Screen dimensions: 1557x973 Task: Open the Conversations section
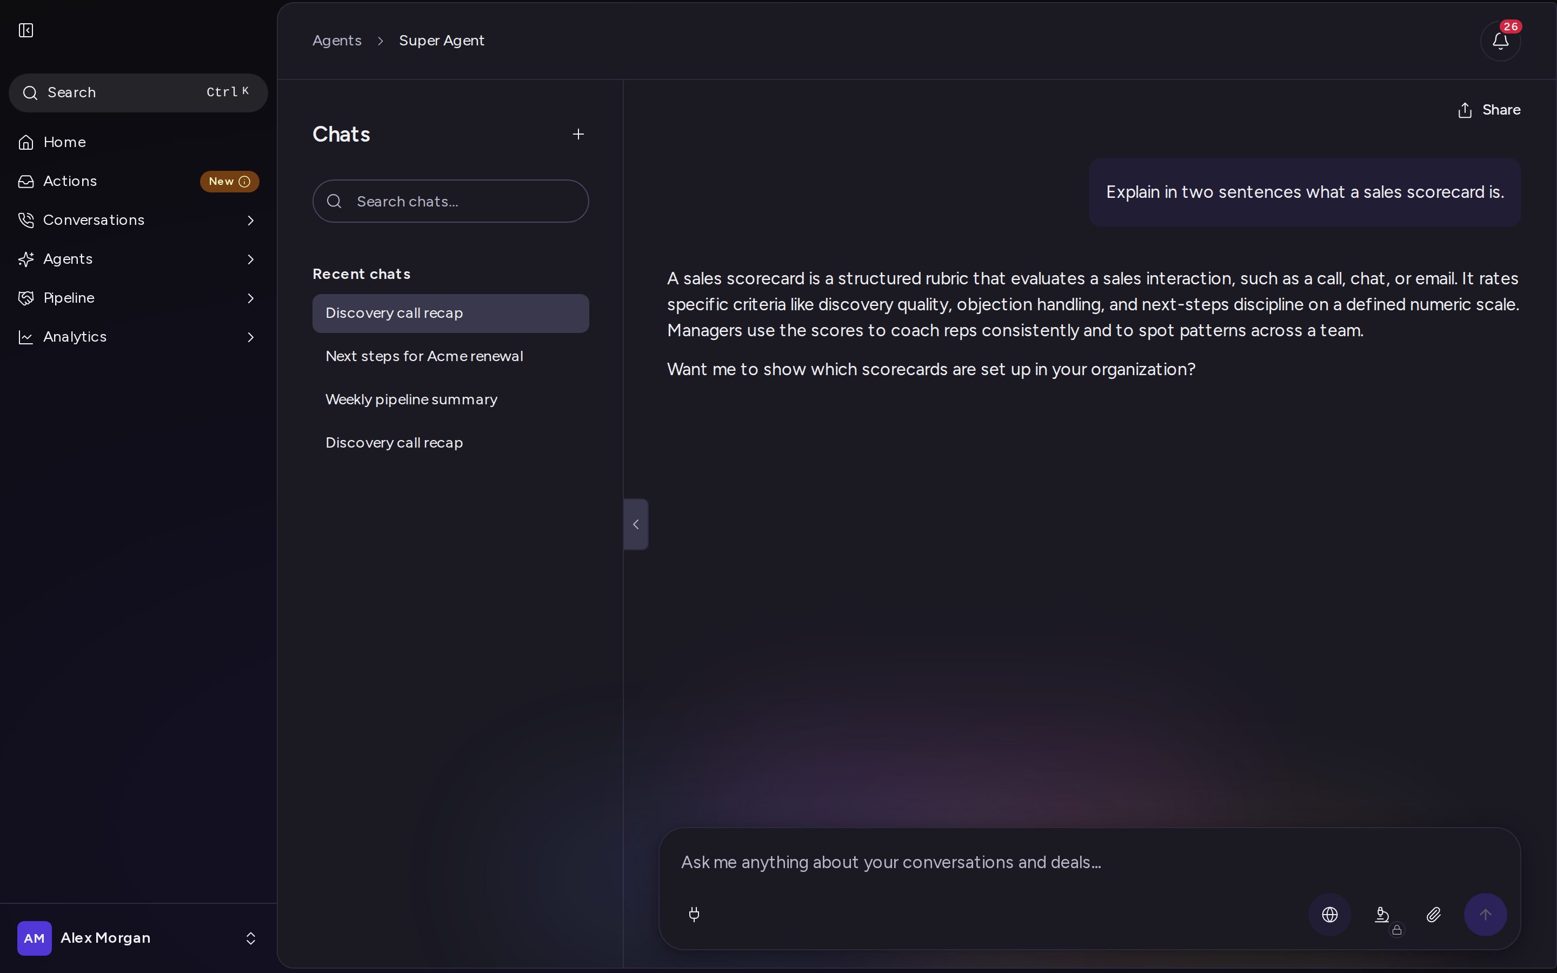point(138,220)
